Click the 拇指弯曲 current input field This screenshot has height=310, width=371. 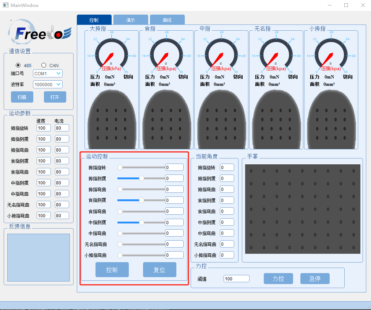[62, 150]
